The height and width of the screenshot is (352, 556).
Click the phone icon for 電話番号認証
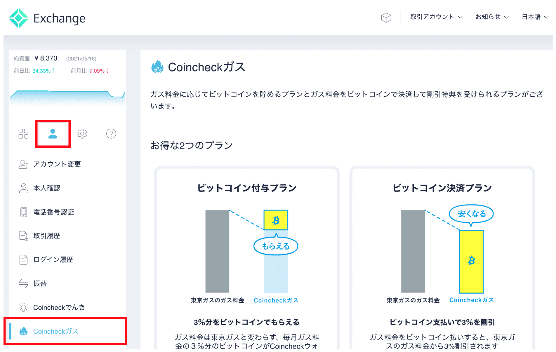(x=23, y=212)
